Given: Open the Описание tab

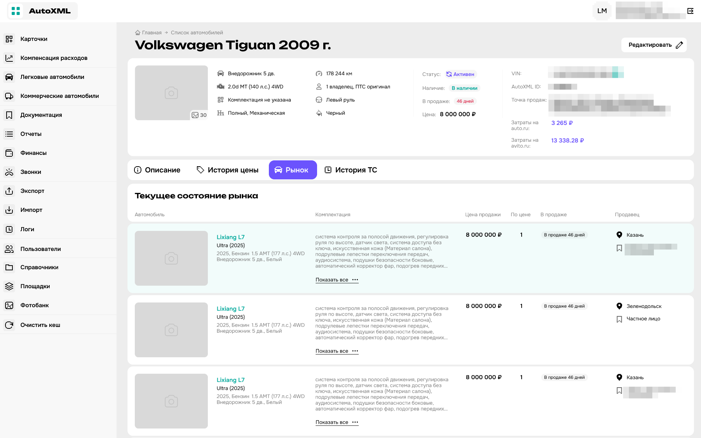Looking at the screenshot, I should point(157,170).
